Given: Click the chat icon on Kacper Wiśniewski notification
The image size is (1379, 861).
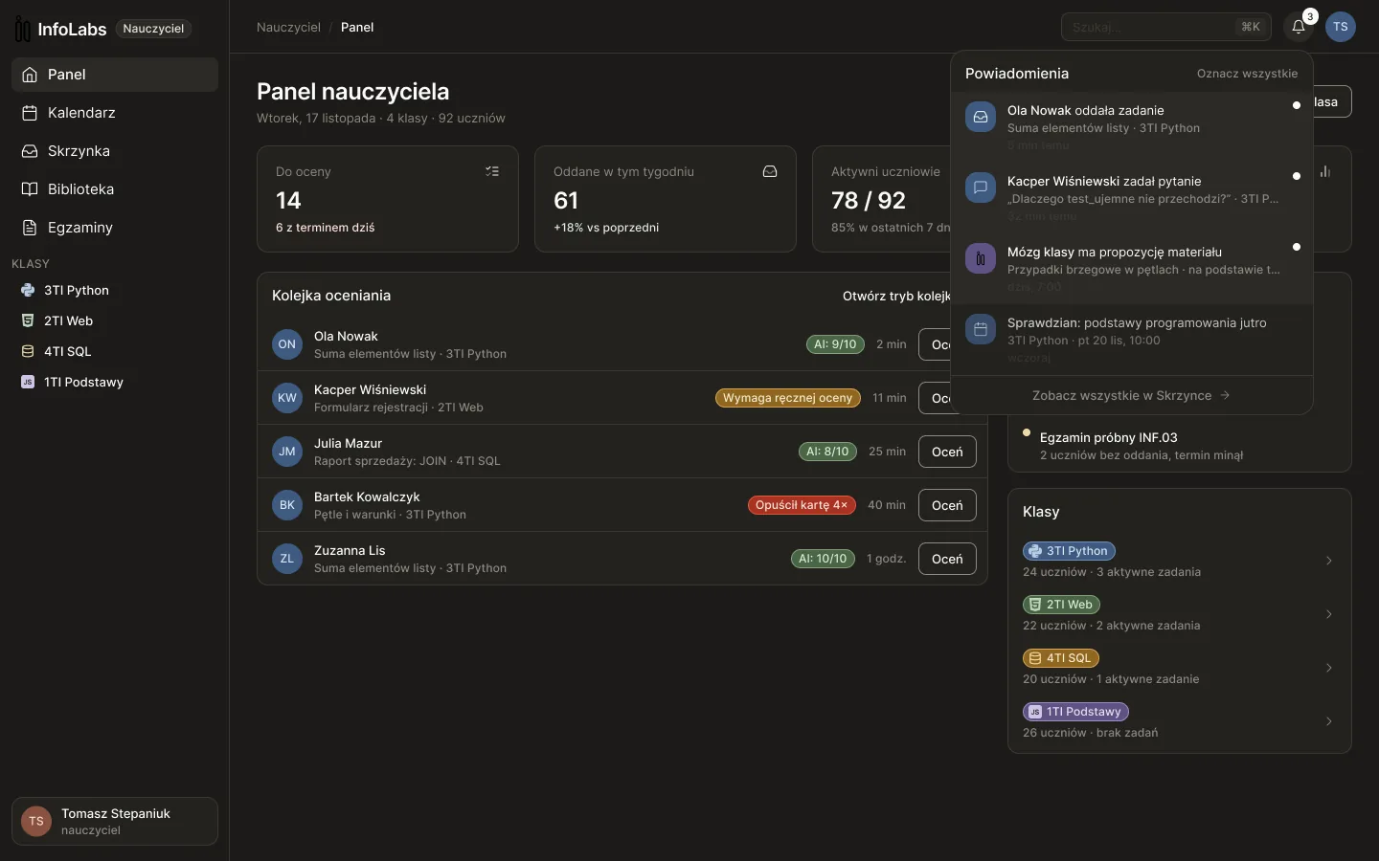Looking at the screenshot, I should tap(981, 188).
